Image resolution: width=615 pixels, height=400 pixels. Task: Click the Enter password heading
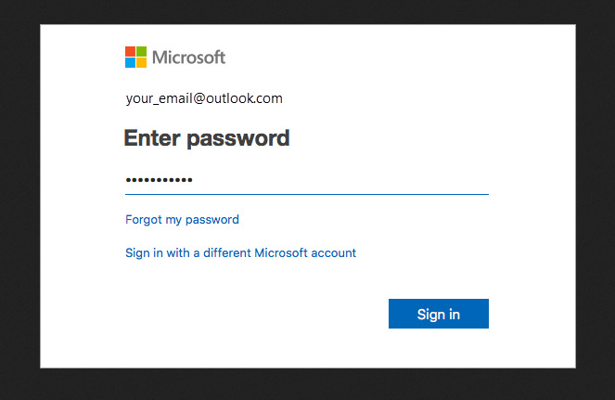click(207, 138)
